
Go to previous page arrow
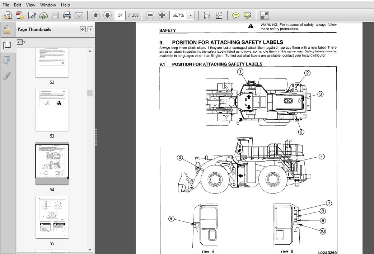(x=95, y=15)
